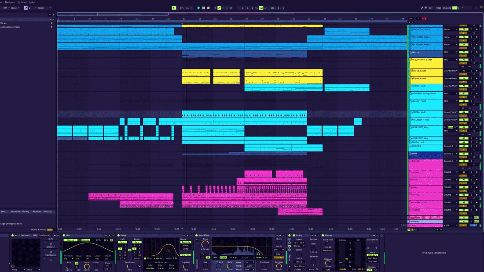484x272 pixels.
Task: Click the Configure button on Serum 2
Action: coord(44,236)
